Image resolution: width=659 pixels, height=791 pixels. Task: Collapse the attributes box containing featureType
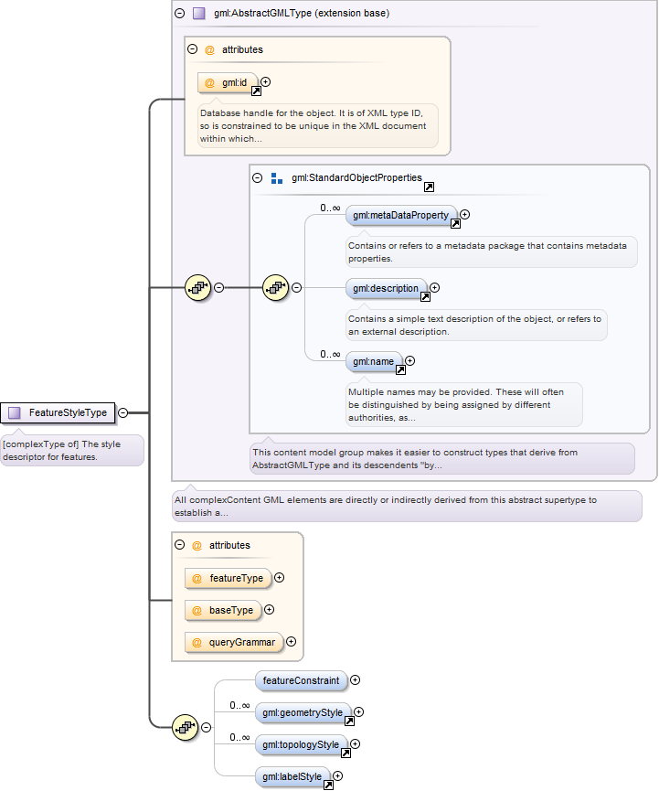tap(179, 545)
